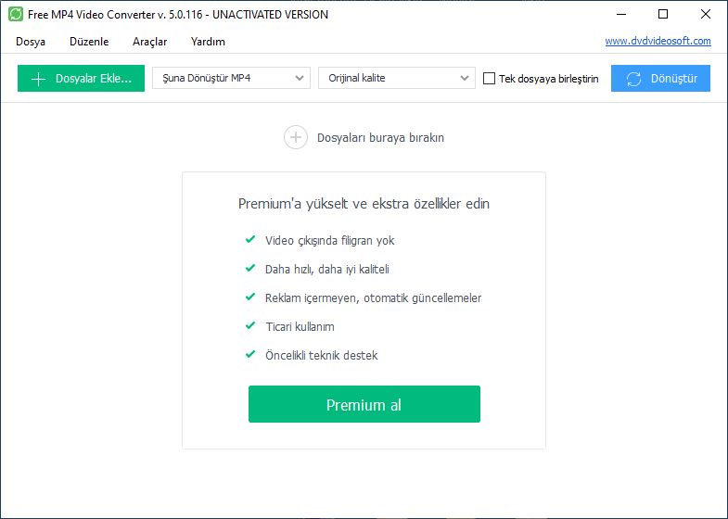Click checkmark beside Öncelikli teknik destek
The height and width of the screenshot is (519, 728).
pyautogui.click(x=250, y=354)
